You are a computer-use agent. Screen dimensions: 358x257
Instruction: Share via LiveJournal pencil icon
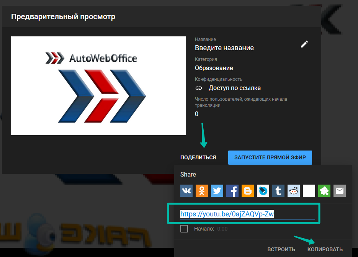coord(263,190)
